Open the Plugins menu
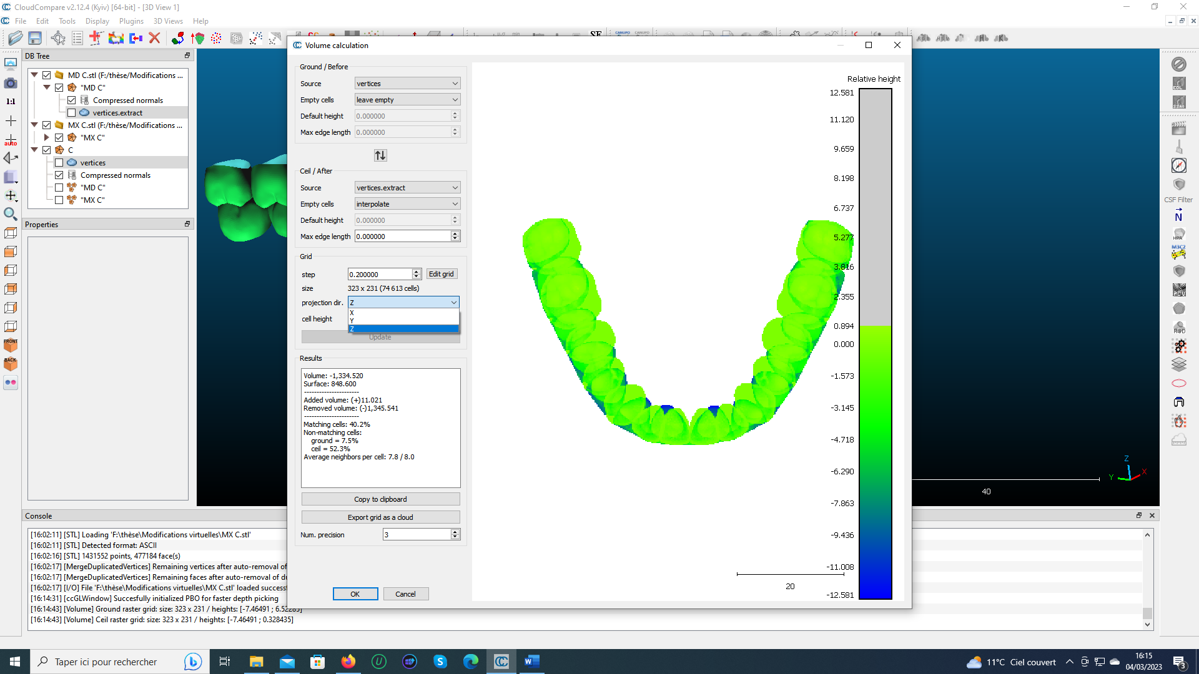Image resolution: width=1199 pixels, height=674 pixels. click(131, 21)
